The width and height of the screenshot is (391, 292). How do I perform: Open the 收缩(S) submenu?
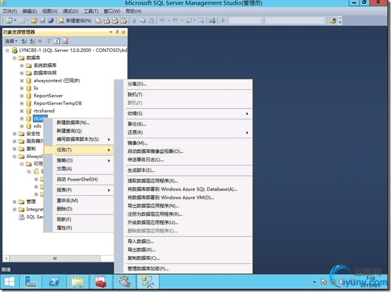[183, 113]
